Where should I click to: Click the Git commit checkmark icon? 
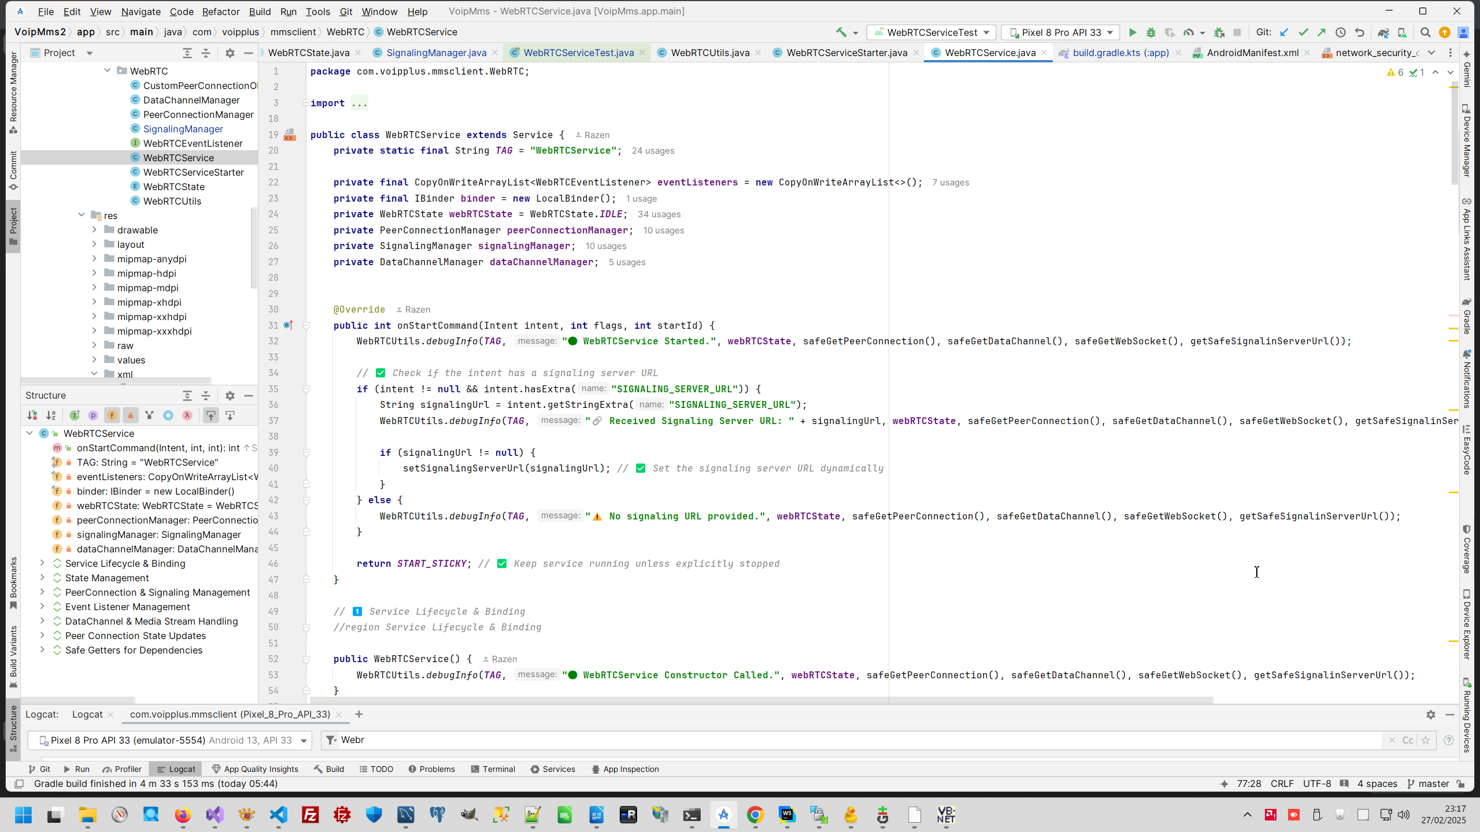[x=1303, y=32]
